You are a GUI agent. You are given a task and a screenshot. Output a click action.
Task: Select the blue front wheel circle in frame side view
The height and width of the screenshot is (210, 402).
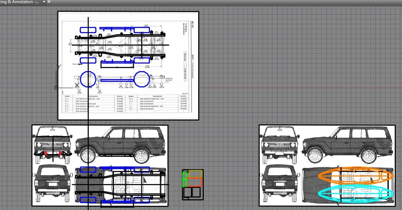tap(88, 79)
